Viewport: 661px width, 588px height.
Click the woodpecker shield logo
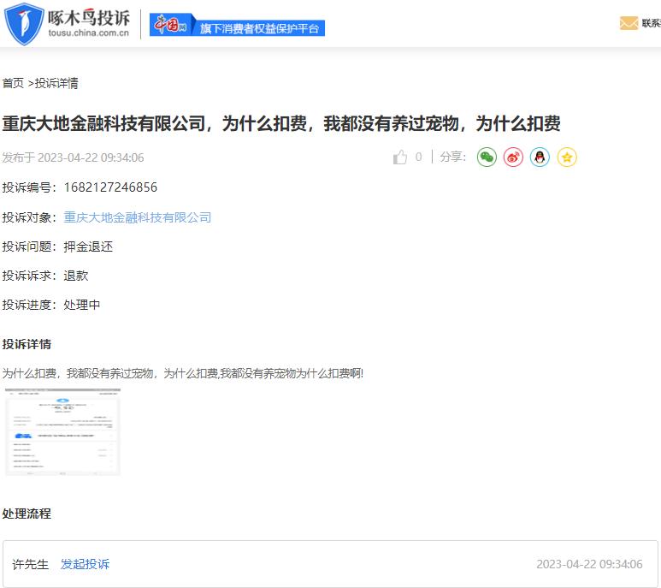[x=24, y=24]
